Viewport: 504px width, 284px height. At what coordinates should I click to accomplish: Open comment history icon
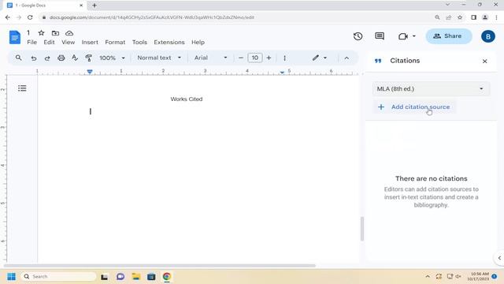coord(380,36)
